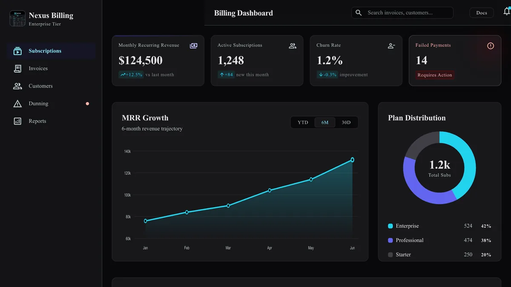Screen dimensions: 511x287
Task: Click the Professional purple legend swatch
Action: coord(390,240)
